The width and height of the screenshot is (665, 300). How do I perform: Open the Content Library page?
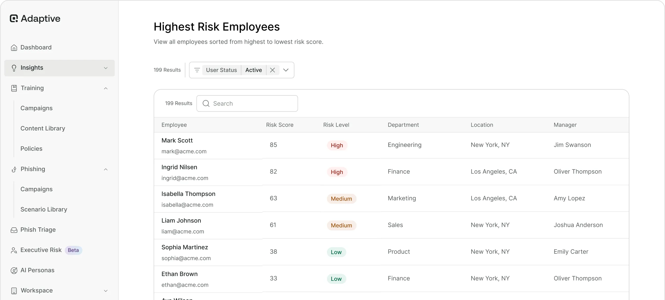tap(43, 128)
